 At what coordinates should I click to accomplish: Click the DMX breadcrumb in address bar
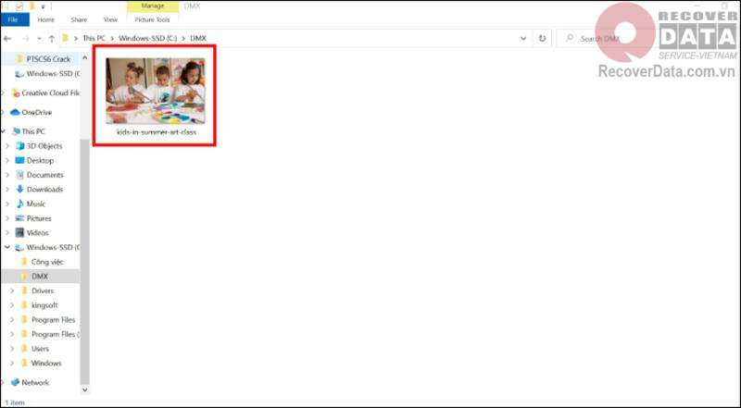click(198, 38)
